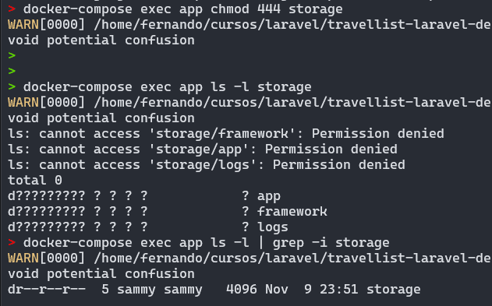Select the 'app' directory entry in listing
492x306 pixels.
tap(269, 197)
